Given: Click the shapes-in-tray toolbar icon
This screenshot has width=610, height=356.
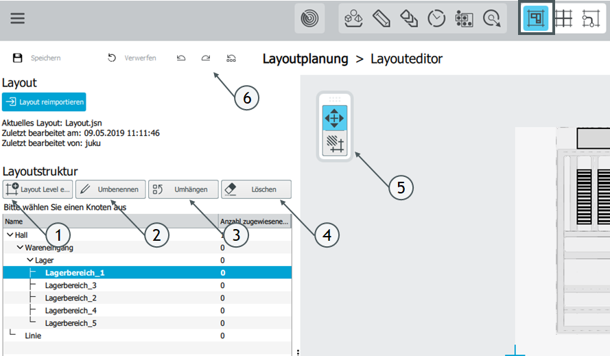Looking at the screenshot, I should pos(353,19).
